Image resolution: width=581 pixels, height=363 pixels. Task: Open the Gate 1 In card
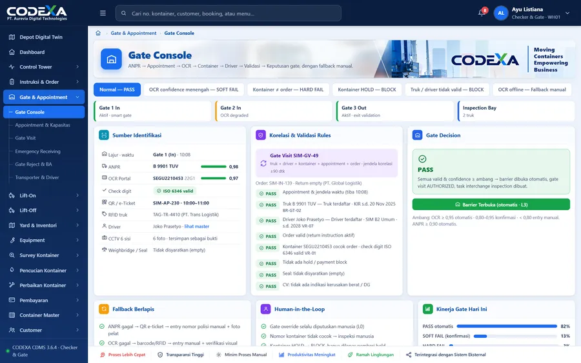[152, 111]
